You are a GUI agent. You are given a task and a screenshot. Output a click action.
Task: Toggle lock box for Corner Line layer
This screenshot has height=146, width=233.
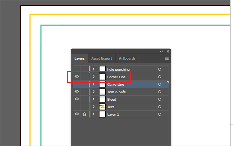[84, 77]
